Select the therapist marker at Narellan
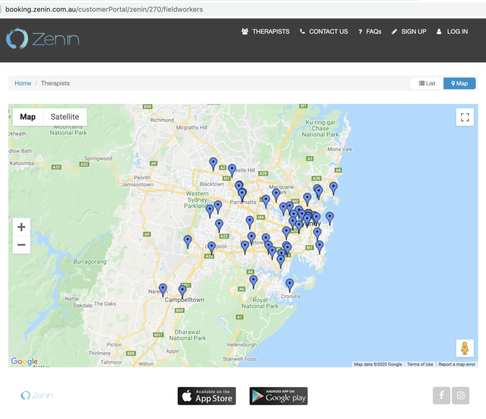This screenshot has width=486, height=419. pos(163,290)
